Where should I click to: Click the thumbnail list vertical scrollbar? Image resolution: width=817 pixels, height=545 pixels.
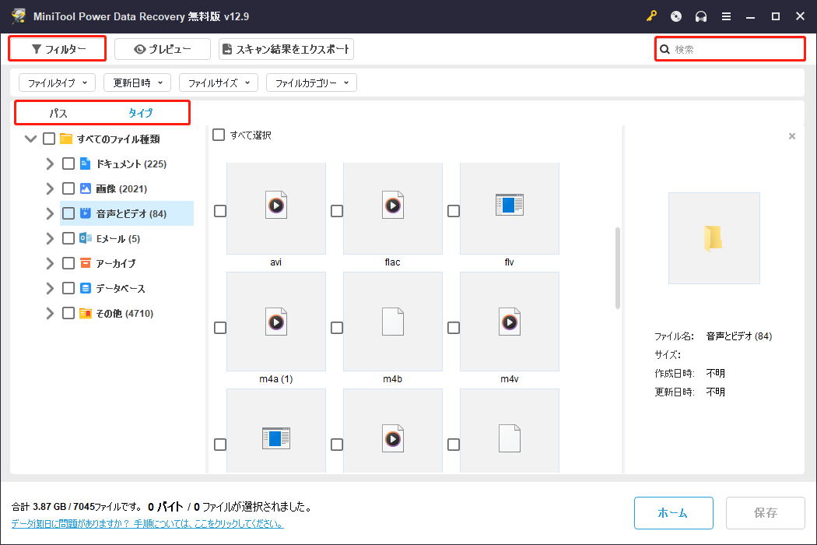pyautogui.click(x=618, y=268)
